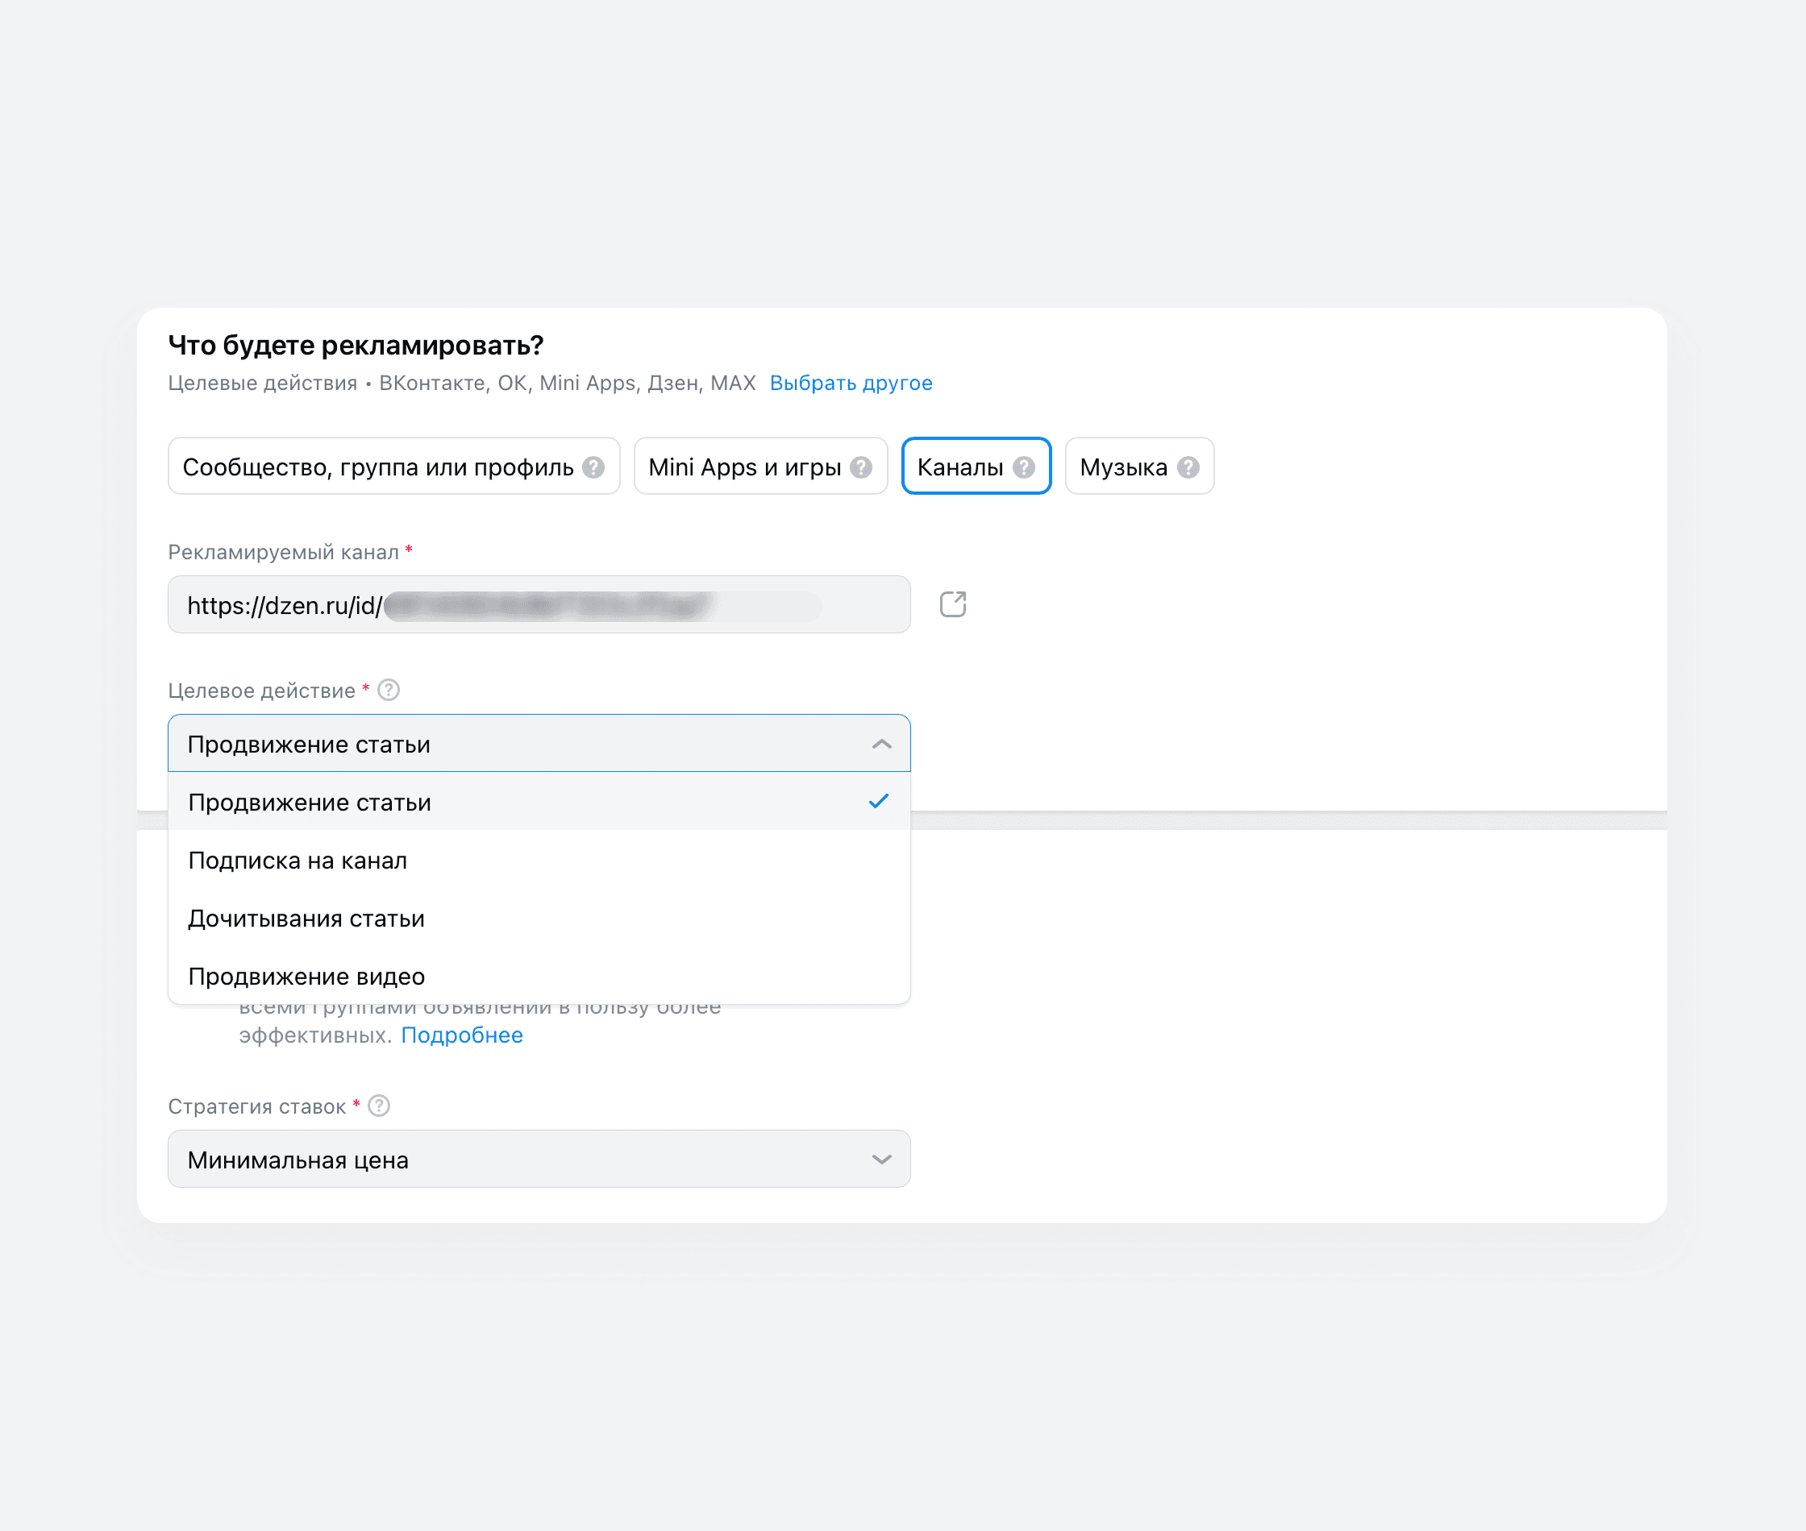Show help tooltip next to Каналы

pyautogui.click(x=1024, y=468)
